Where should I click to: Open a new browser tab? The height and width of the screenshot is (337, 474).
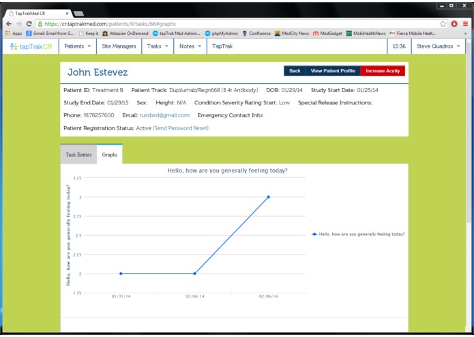click(78, 13)
